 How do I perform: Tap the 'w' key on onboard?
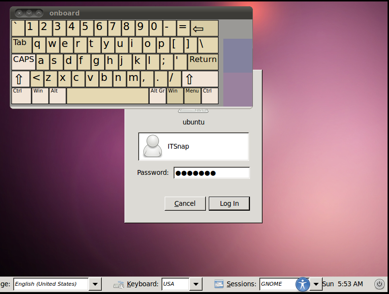coord(53,45)
